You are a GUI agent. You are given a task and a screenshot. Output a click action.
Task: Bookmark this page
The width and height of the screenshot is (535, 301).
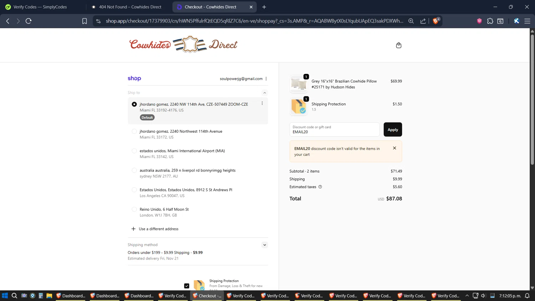85,21
